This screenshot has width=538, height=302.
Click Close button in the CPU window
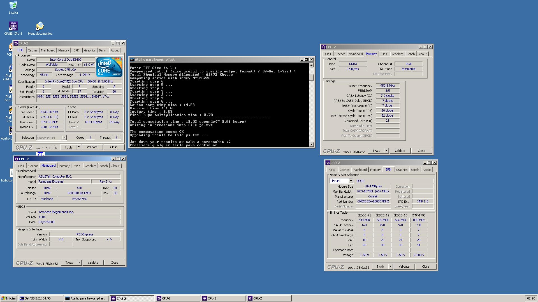click(114, 147)
